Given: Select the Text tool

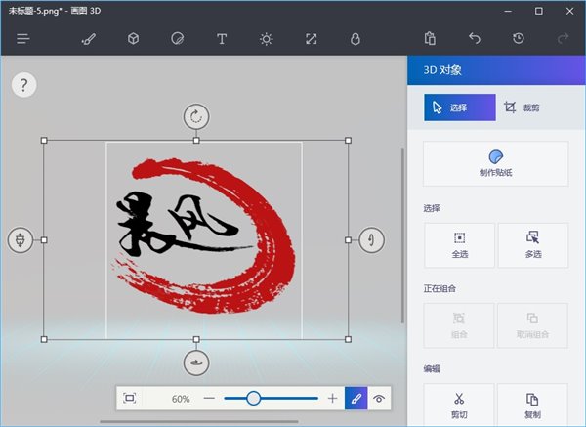Looking at the screenshot, I should click(x=222, y=39).
